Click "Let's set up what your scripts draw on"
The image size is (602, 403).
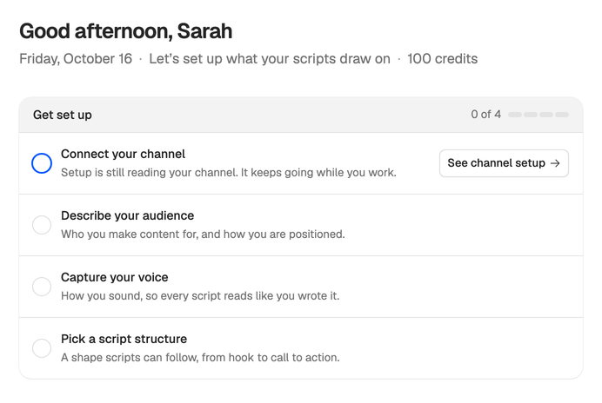(270, 59)
